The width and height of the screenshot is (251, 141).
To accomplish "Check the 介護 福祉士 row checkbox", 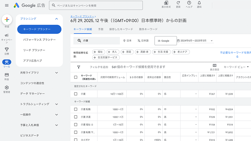I will 76,125.
